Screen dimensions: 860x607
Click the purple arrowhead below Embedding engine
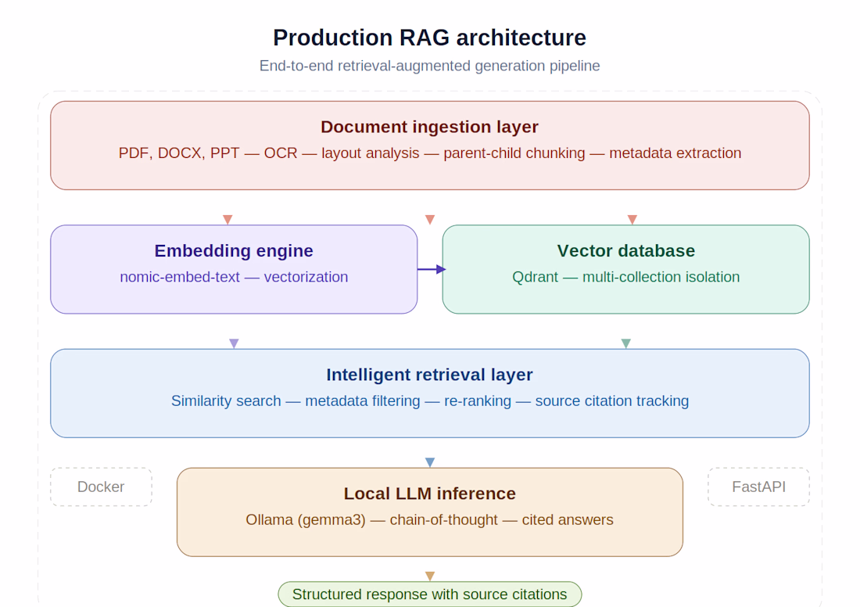(x=234, y=343)
